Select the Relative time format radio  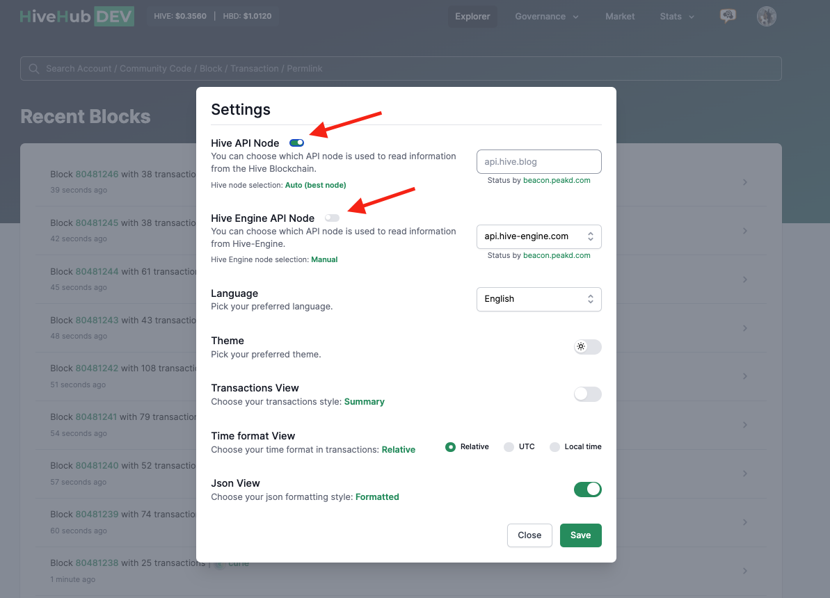click(450, 447)
